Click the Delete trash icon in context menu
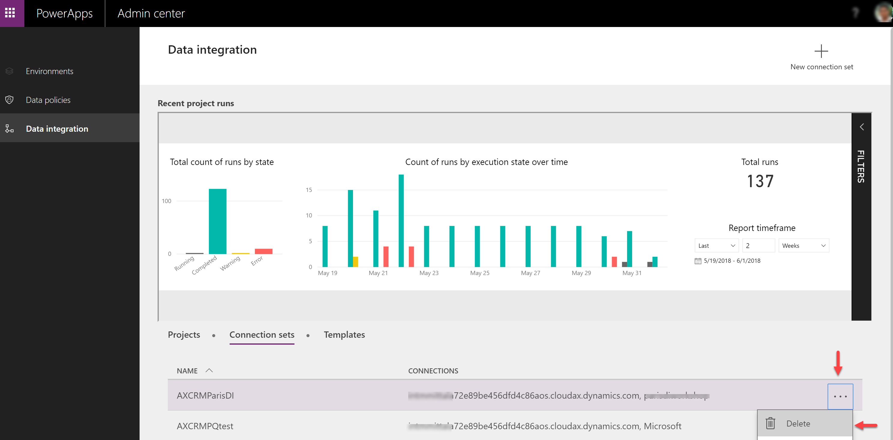This screenshot has height=440, width=893. [x=771, y=423]
